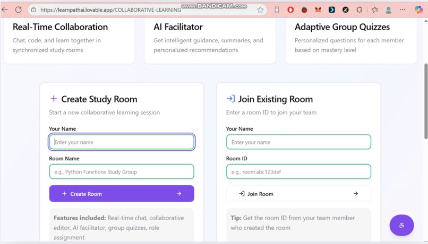Click the page vertical scrollbar thumb
This screenshot has width=428, height=244.
click(x=426, y=101)
